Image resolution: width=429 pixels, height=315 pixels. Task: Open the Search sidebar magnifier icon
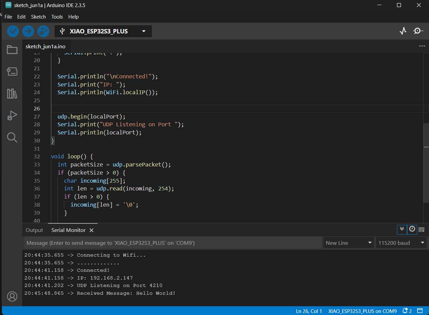[x=12, y=137]
